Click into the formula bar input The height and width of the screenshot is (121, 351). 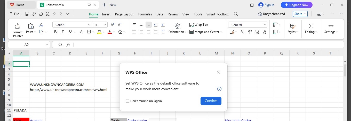click(x=206, y=45)
